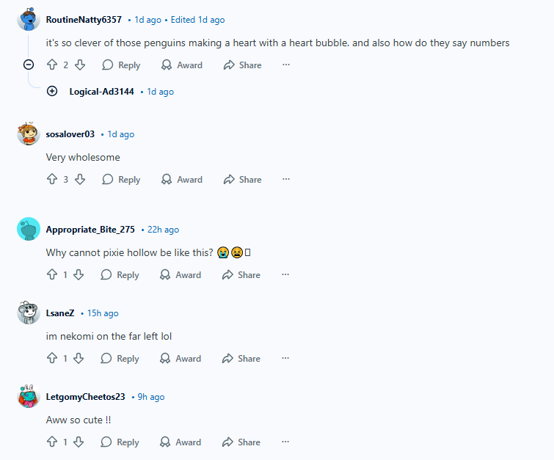The image size is (554, 460).
Task: Upvote RoutineNatty6357's penguin comment
Action: pos(52,65)
